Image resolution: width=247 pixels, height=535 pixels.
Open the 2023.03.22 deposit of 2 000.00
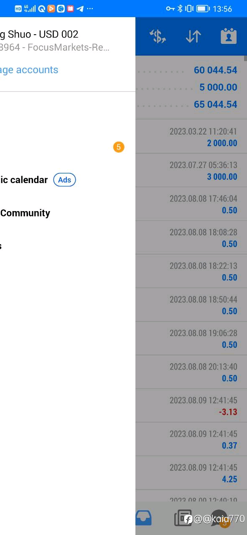click(191, 137)
